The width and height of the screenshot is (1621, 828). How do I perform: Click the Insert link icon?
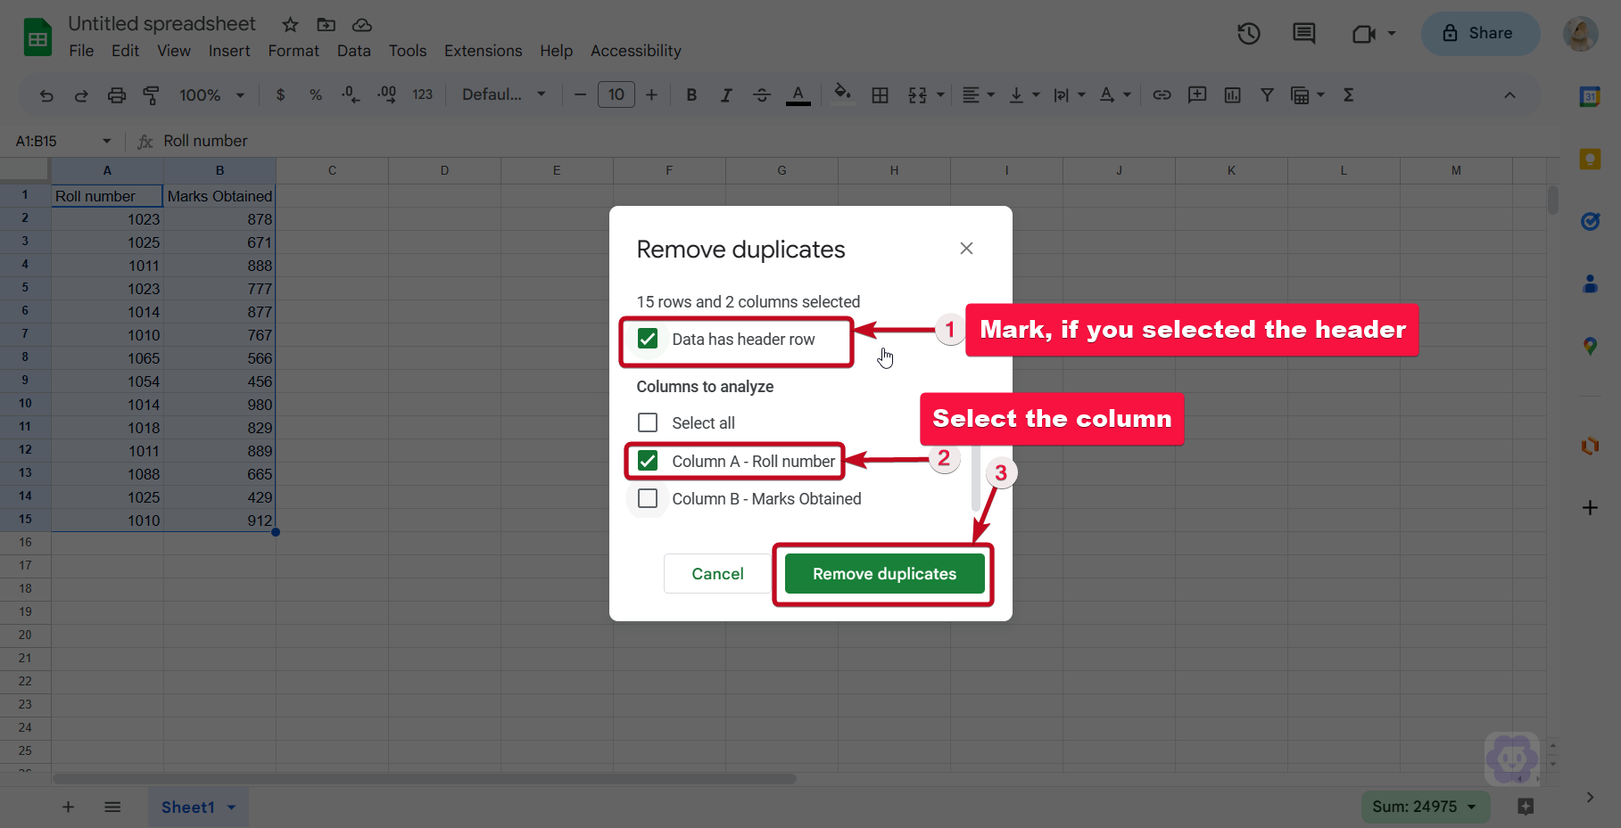[1162, 94]
